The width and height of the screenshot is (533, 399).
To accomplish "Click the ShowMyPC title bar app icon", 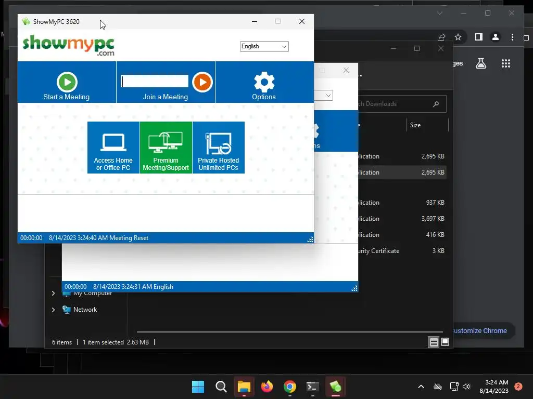I will point(26,21).
